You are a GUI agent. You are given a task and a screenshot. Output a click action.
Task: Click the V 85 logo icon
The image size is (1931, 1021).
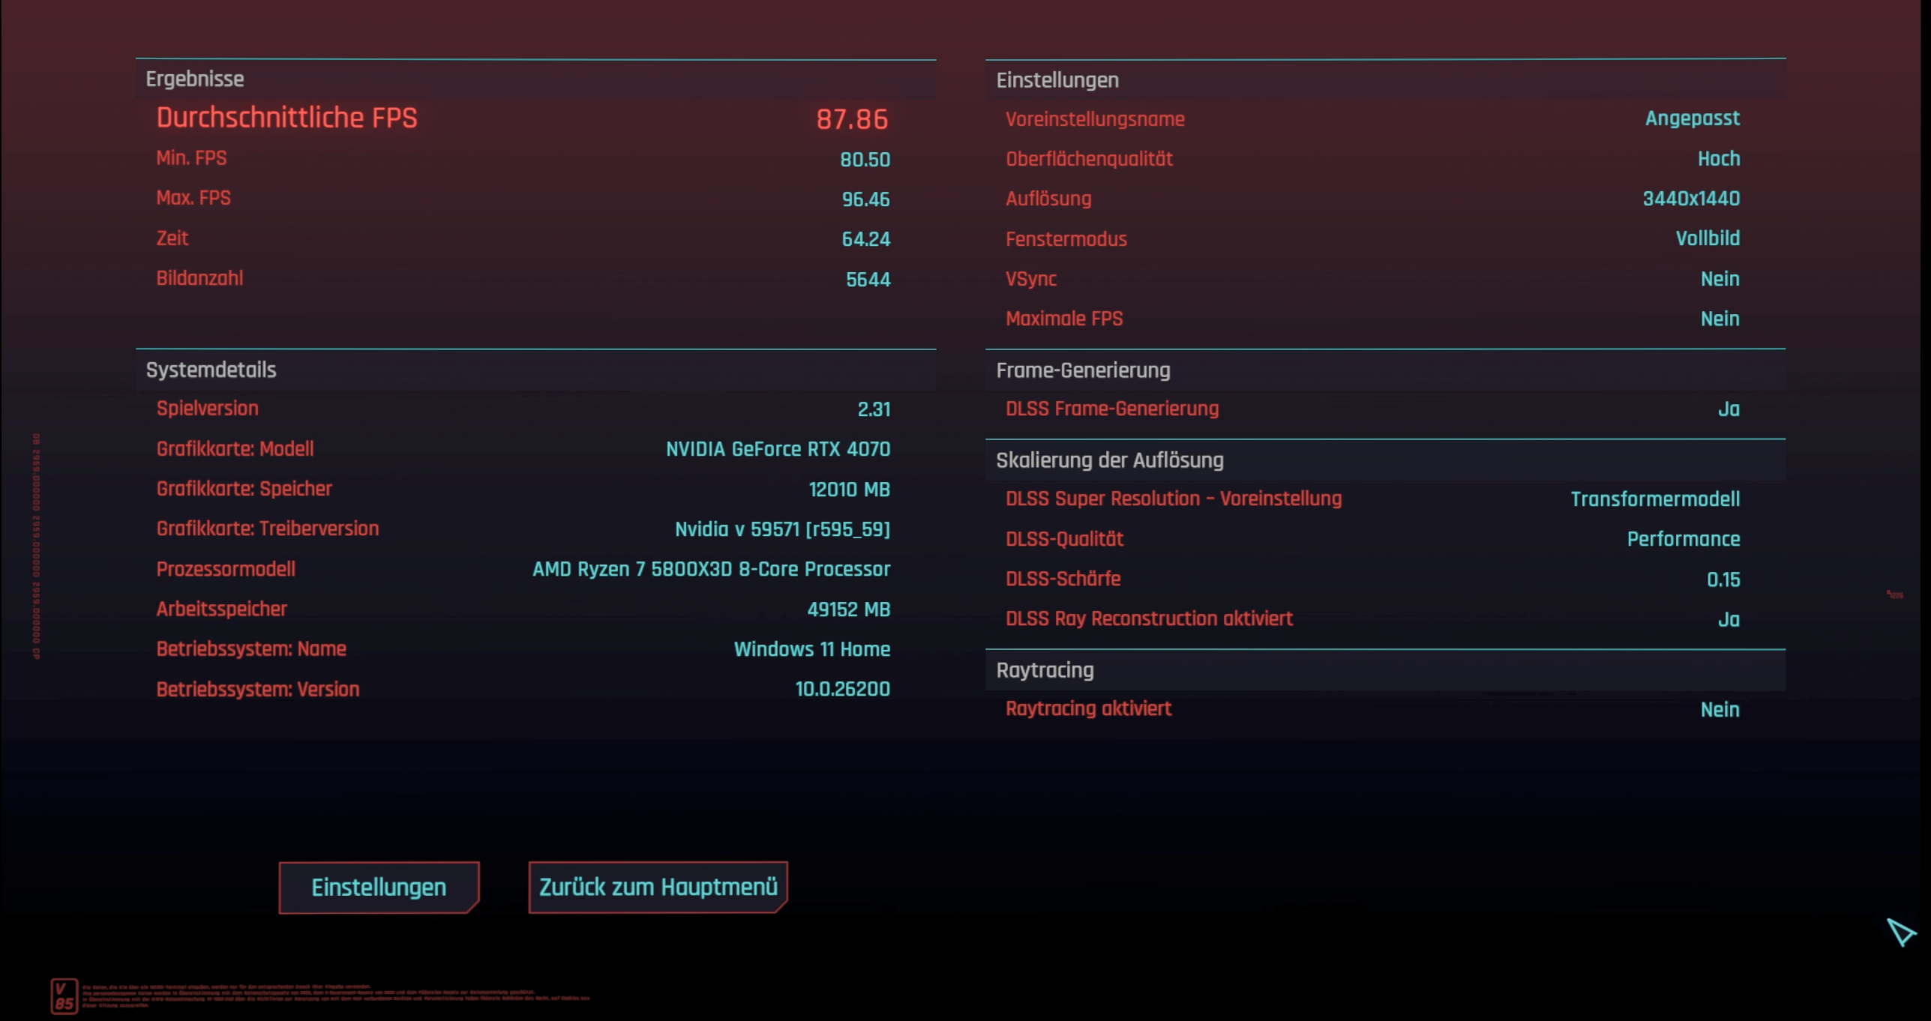pyautogui.click(x=64, y=996)
